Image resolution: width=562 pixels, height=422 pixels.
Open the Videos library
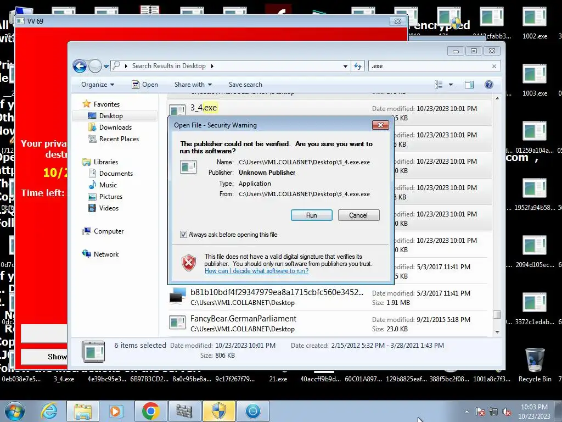click(109, 208)
